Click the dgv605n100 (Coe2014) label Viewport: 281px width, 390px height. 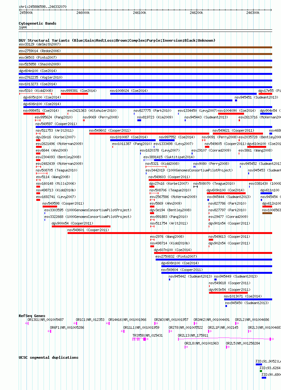point(42,97)
